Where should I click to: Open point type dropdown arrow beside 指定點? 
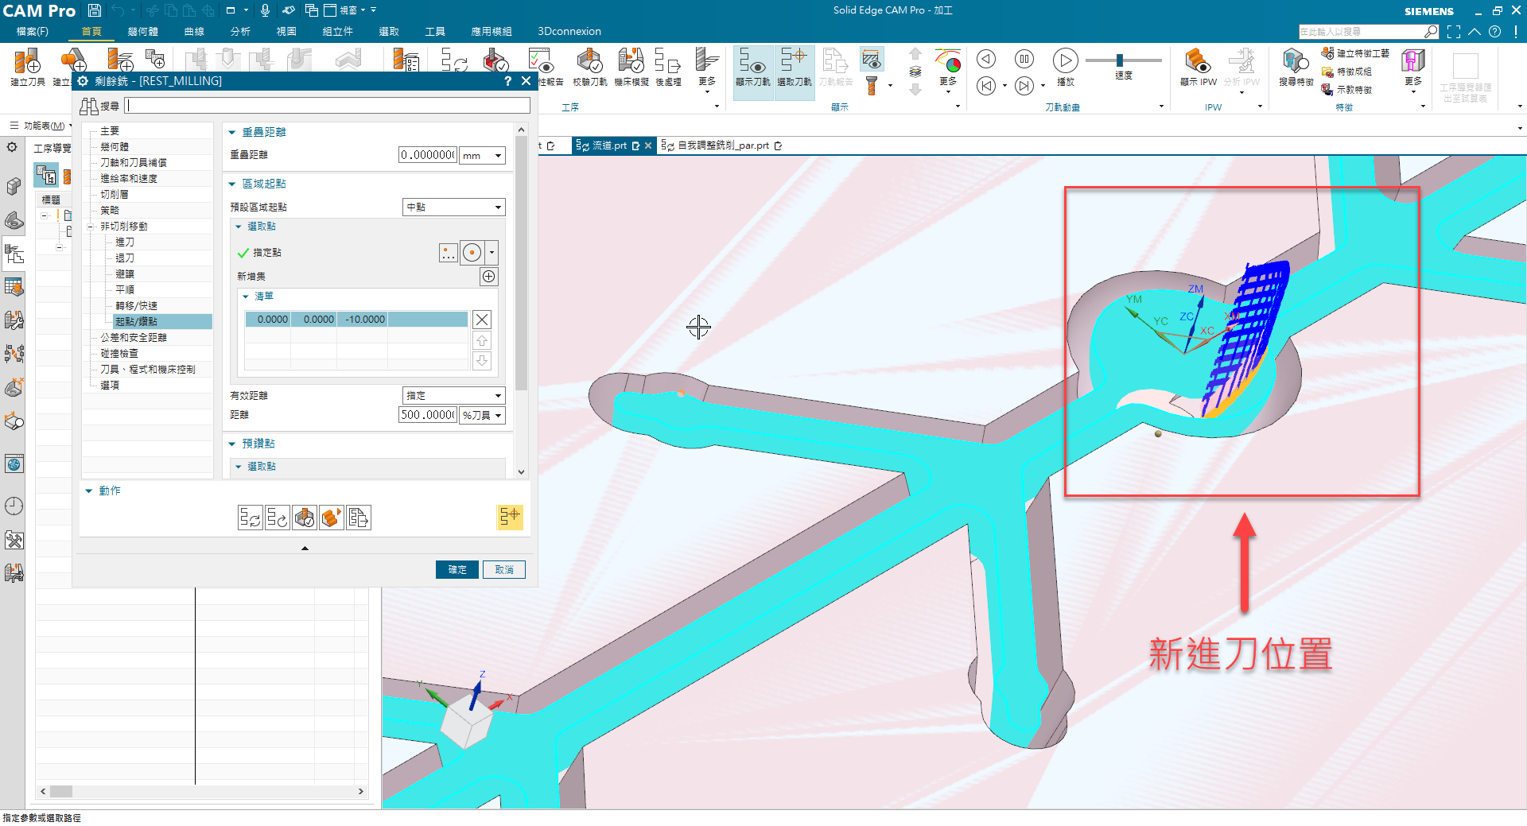coord(492,253)
